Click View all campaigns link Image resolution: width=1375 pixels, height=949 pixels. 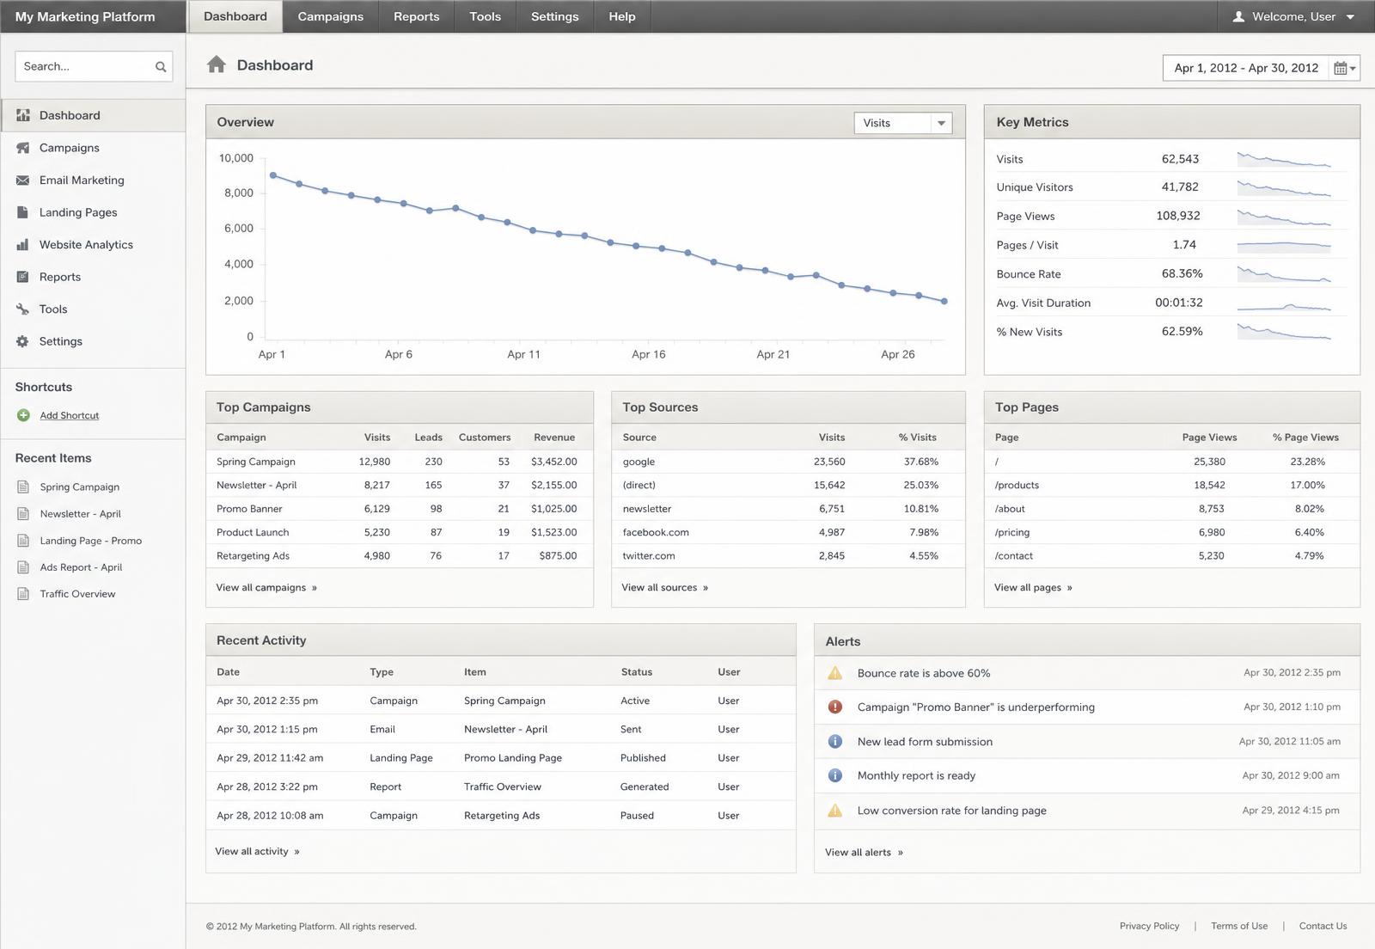(266, 588)
